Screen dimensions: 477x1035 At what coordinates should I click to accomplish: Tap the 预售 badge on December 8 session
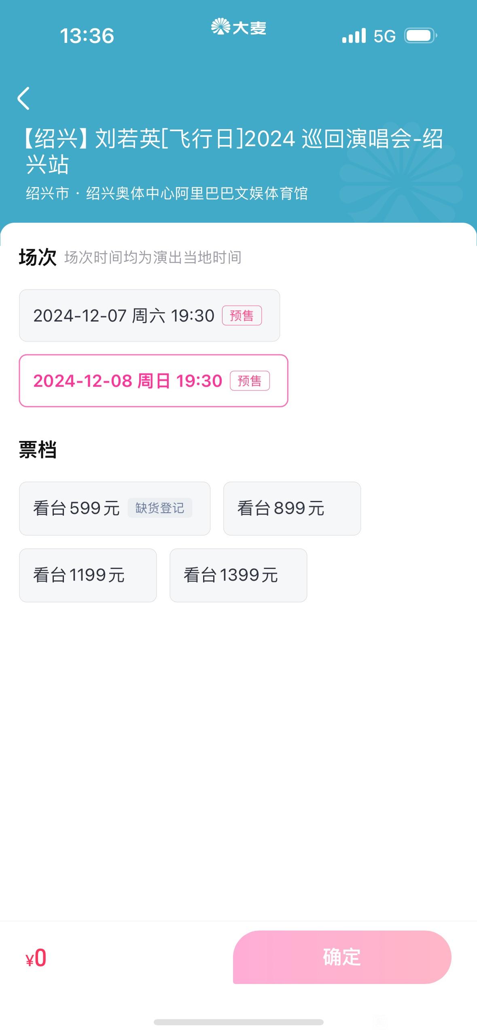pos(250,381)
